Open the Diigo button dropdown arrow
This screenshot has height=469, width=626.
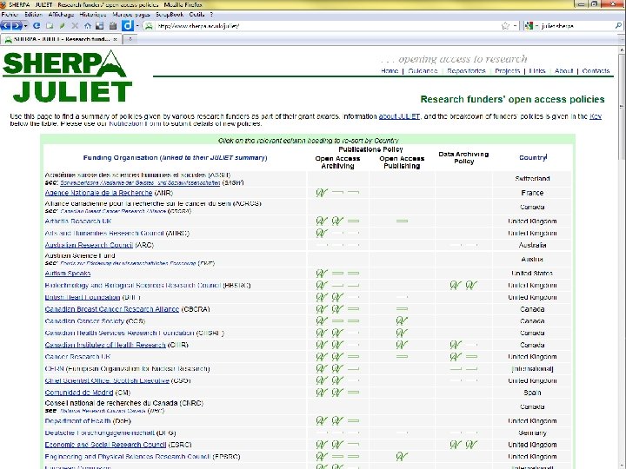click(x=137, y=26)
